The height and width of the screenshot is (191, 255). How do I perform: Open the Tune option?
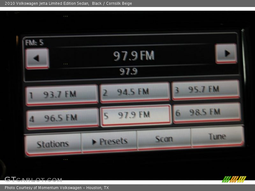[x=217, y=137]
